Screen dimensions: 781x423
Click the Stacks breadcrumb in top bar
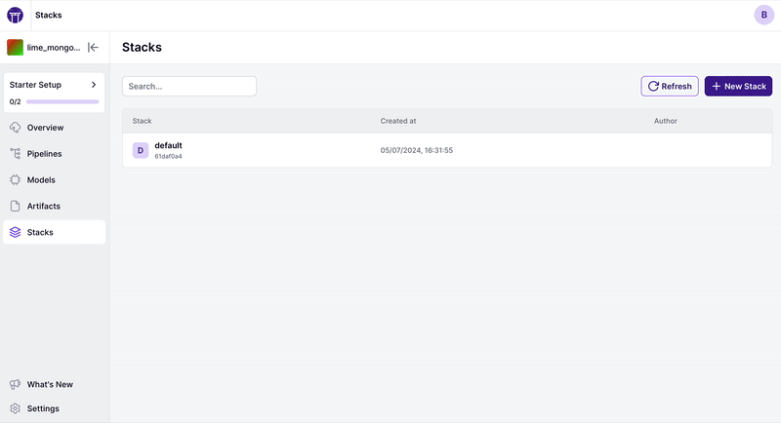[48, 15]
